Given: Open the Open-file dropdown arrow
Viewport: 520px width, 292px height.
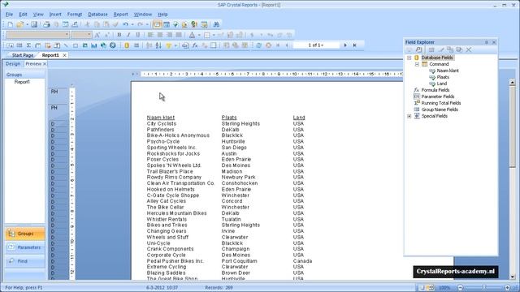Looking at the screenshot, I should pyautogui.click(x=27, y=24).
